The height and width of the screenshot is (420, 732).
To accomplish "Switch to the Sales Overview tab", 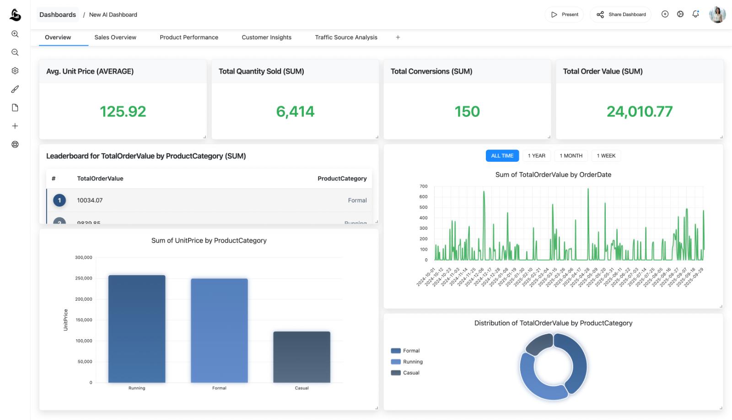I will click(115, 37).
